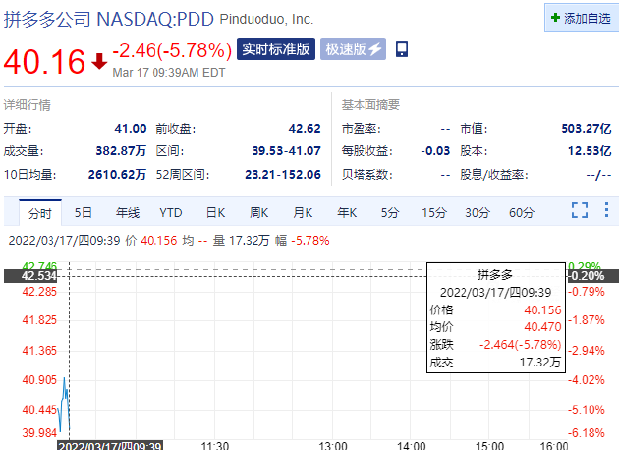Click the blue intraday price line

pos(64,406)
